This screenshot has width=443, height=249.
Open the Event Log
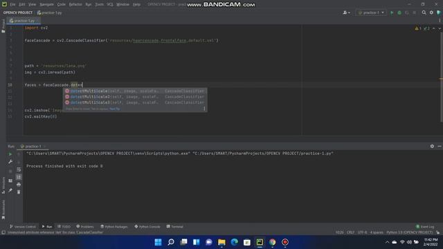click(425, 227)
